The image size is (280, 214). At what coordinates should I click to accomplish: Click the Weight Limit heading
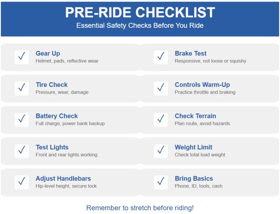click(193, 147)
